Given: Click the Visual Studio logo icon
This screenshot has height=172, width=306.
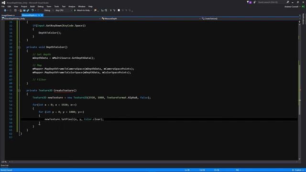Looking at the screenshot, I should pyautogui.click(x=3, y=2).
